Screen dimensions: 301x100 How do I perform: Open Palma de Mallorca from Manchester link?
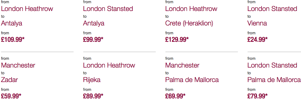192,80
